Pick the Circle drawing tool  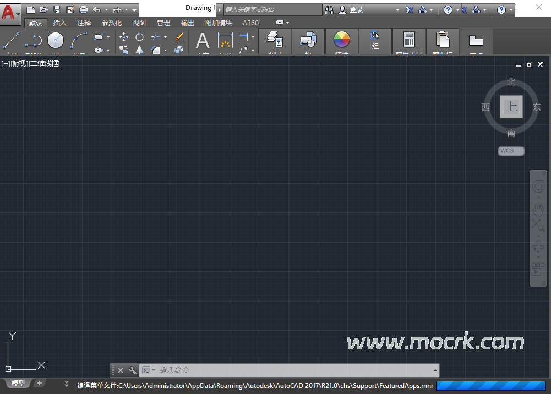coord(56,41)
